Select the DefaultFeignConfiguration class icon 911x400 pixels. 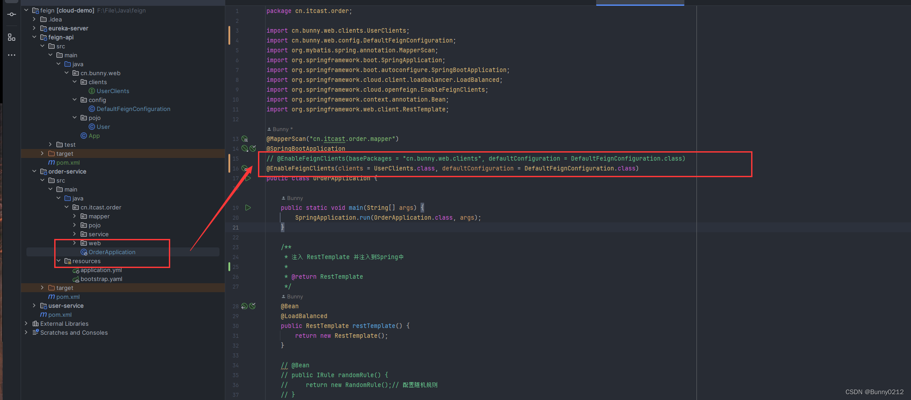point(92,109)
